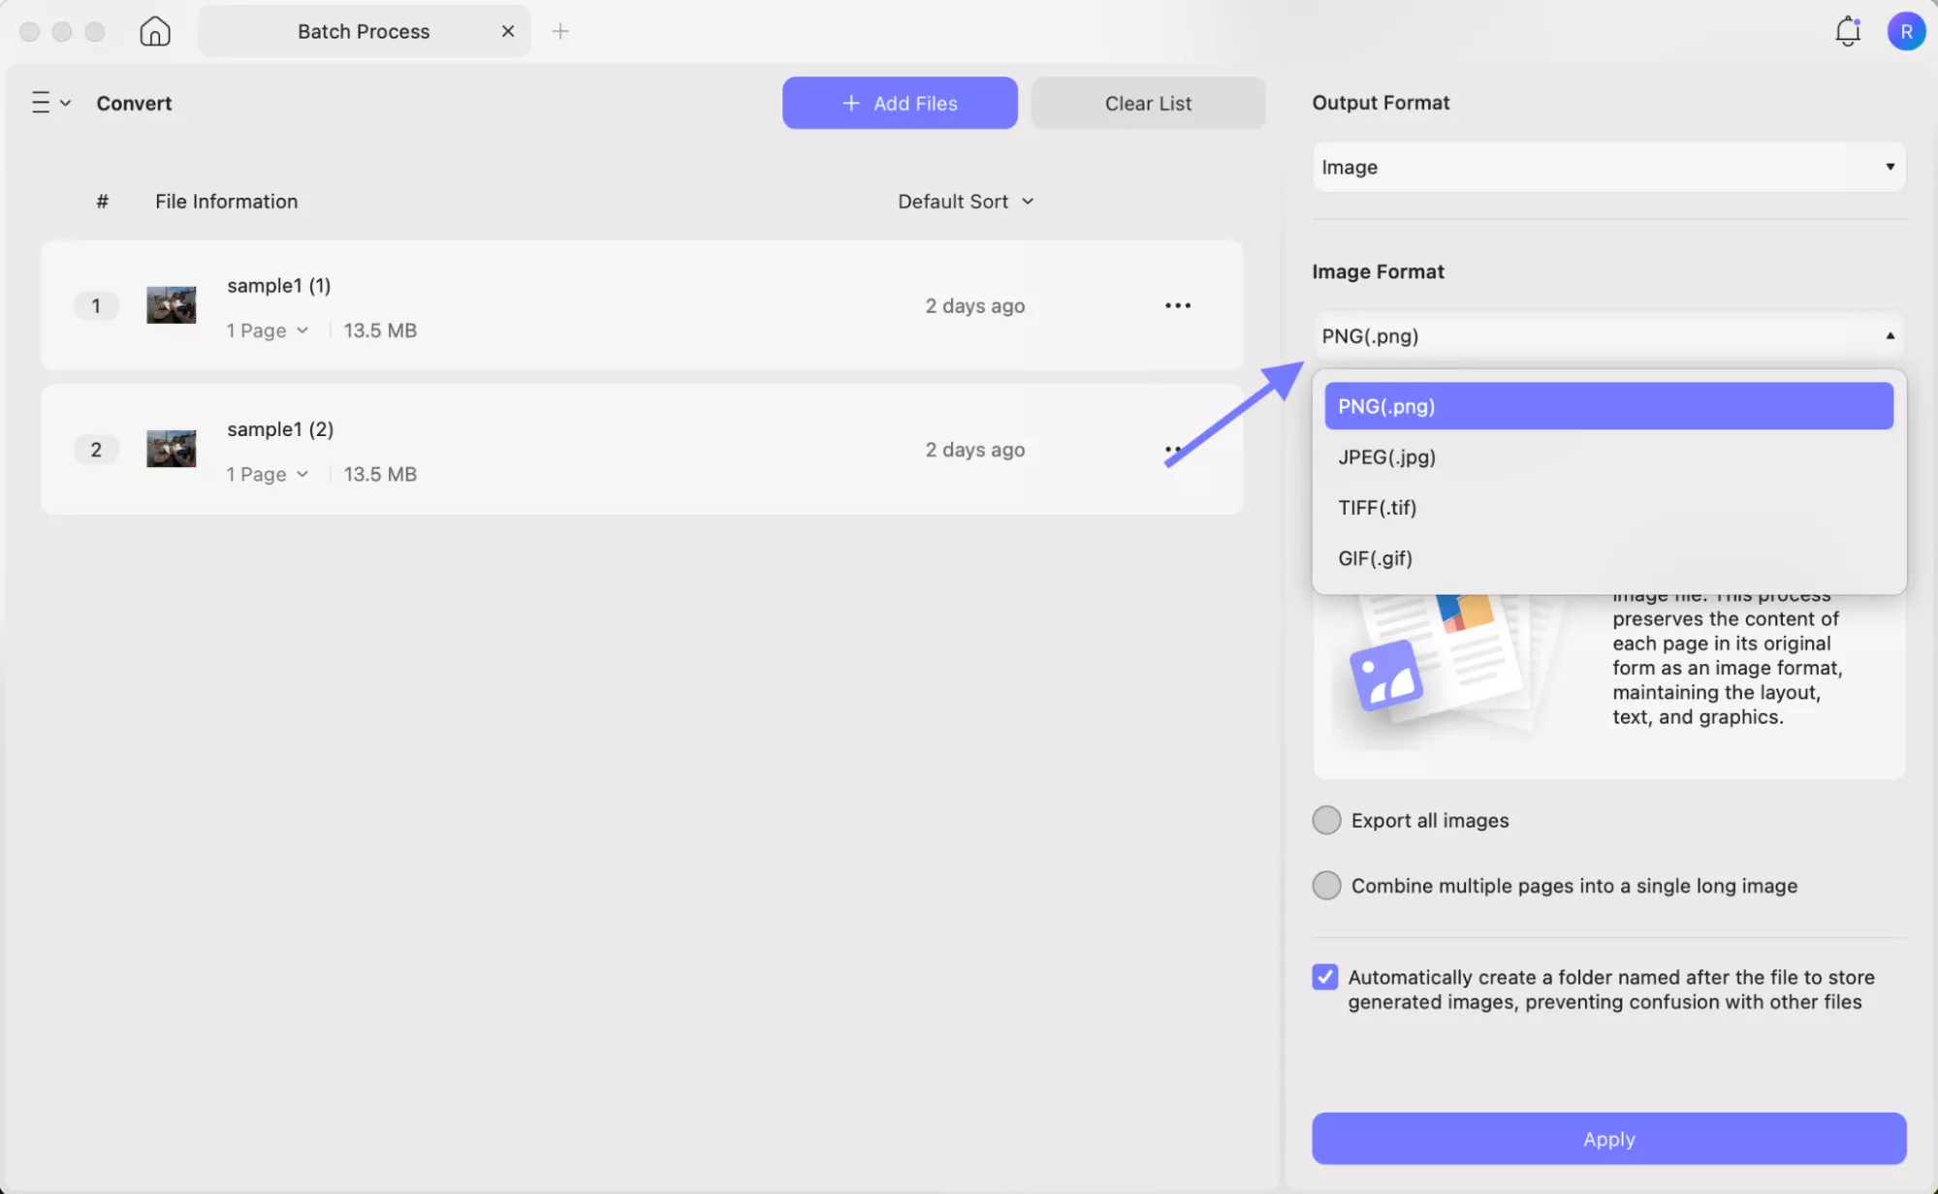Open the Default Sort dropdown
This screenshot has width=1938, height=1194.
966,201
